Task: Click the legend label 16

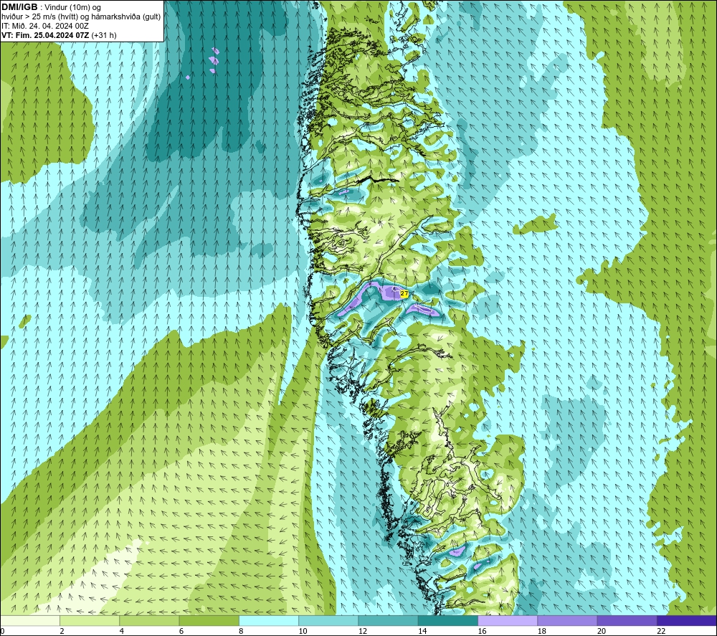Action: pyautogui.click(x=483, y=631)
